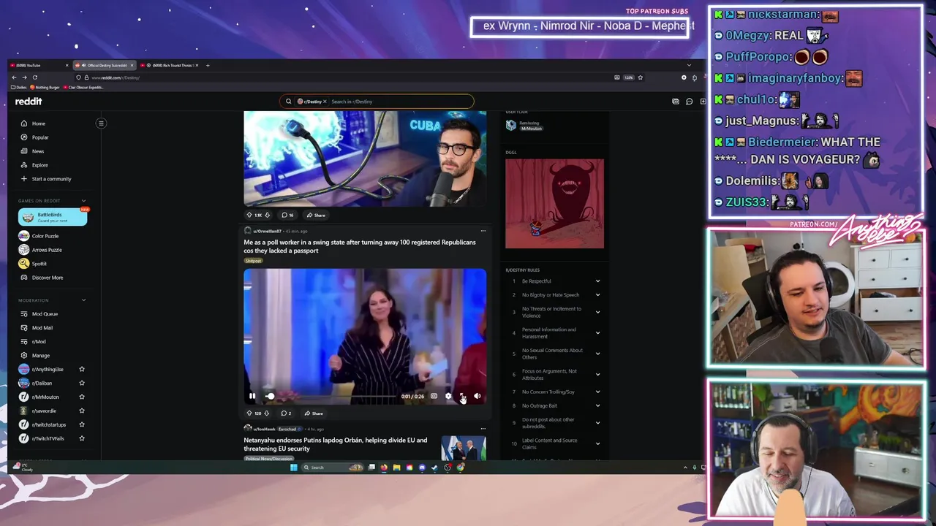Share the top post with 16 comments

[x=317, y=215]
